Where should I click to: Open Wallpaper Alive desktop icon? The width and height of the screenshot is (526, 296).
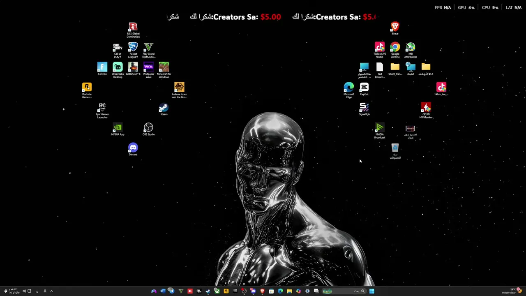coord(148,70)
